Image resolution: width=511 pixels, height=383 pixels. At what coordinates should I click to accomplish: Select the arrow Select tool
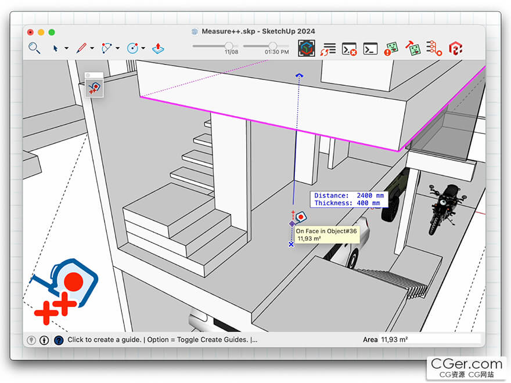(56, 48)
